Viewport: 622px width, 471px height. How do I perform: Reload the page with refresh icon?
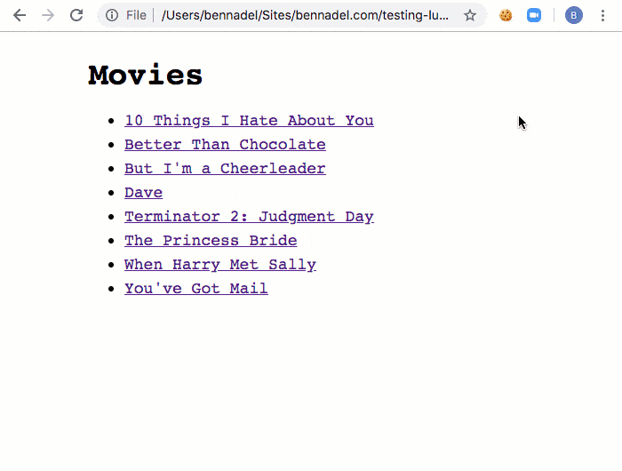click(76, 15)
